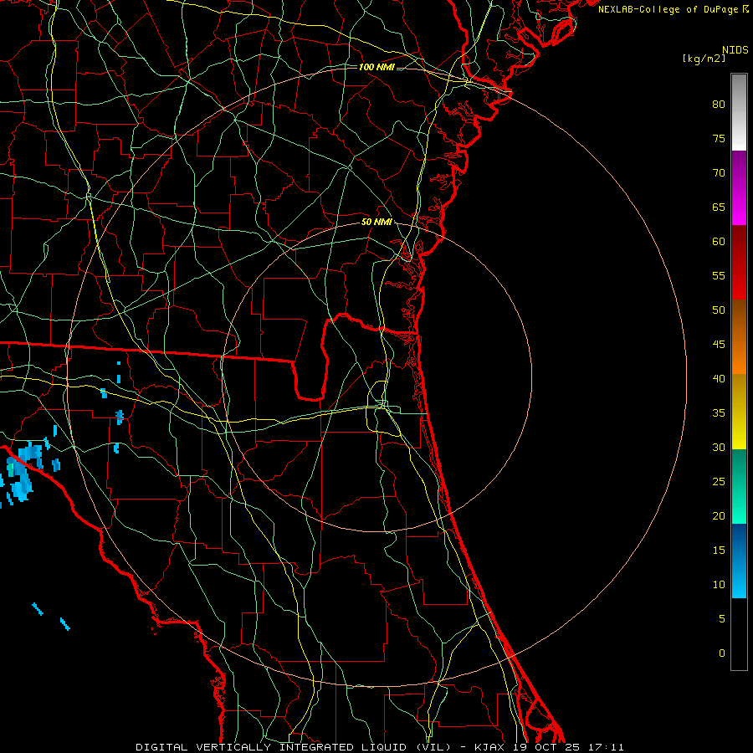Select the 35 value on the VIL scale
This screenshot has height=753, width=753.
pos(719,413)
